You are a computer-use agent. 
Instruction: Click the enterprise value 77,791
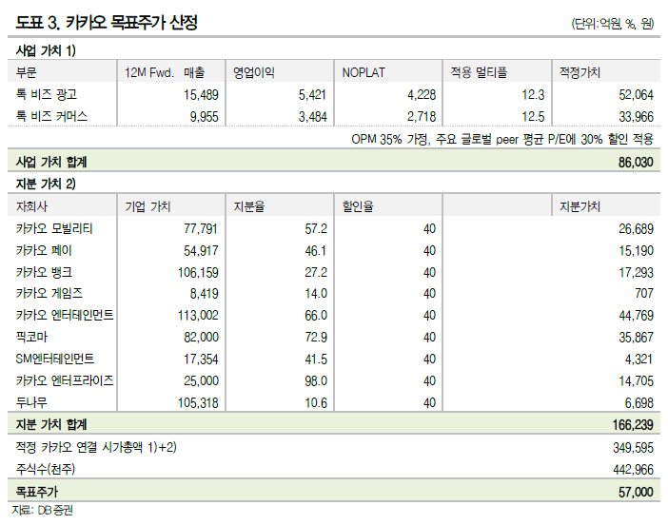[x=201, y=229]
